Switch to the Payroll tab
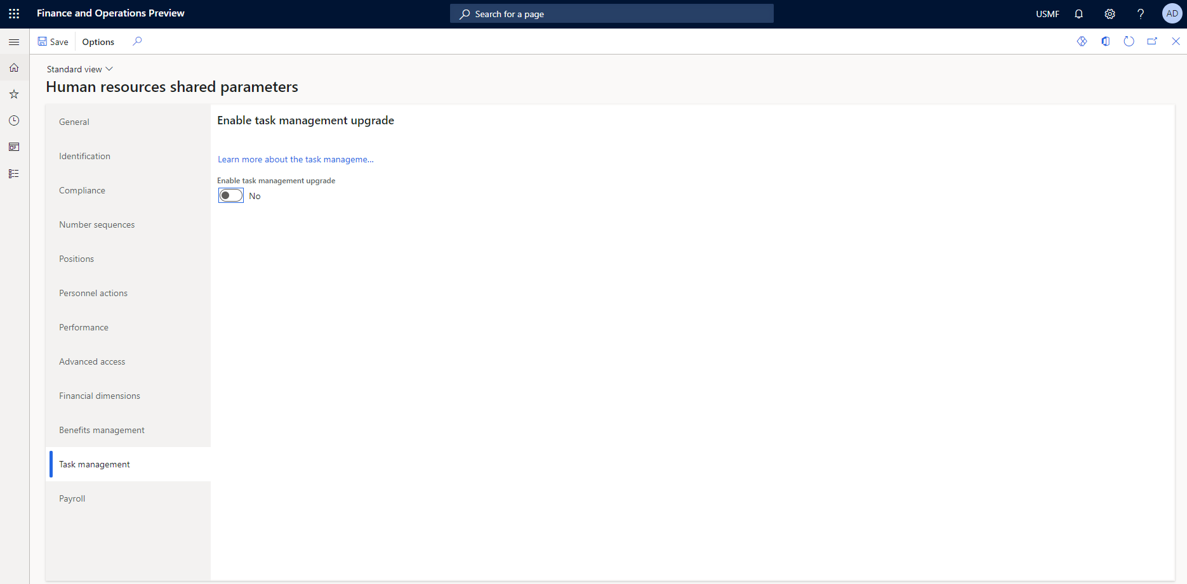The image size is (1187, 584). point(72,498)
